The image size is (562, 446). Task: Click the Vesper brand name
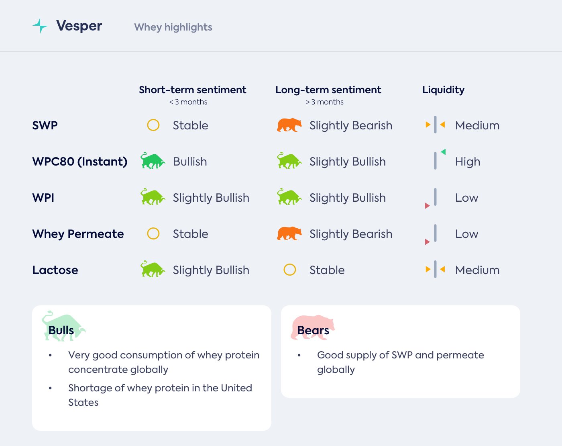pyautogui.click(x=79, y=26)
